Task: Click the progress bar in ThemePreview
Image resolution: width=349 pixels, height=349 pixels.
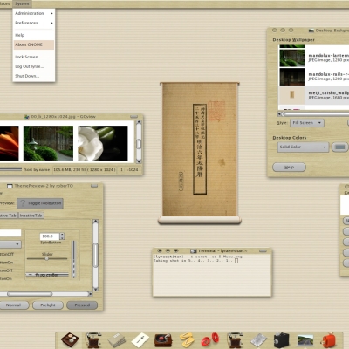Action: 47,275
